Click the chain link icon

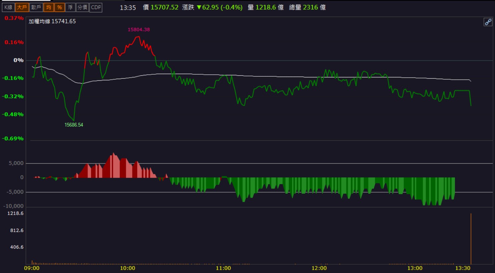[488, 22]
